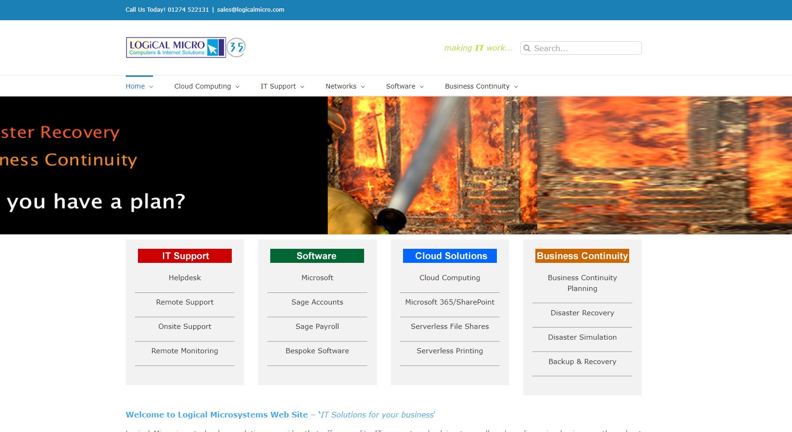
Task: Click the Backup & Recovery link
Action: coord(582,361)
